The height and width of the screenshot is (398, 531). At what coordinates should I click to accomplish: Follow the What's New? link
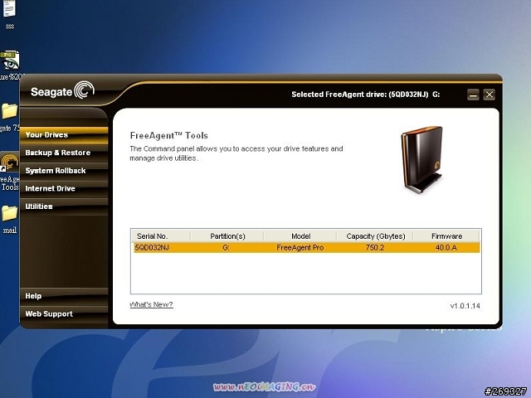coord(151,304)
